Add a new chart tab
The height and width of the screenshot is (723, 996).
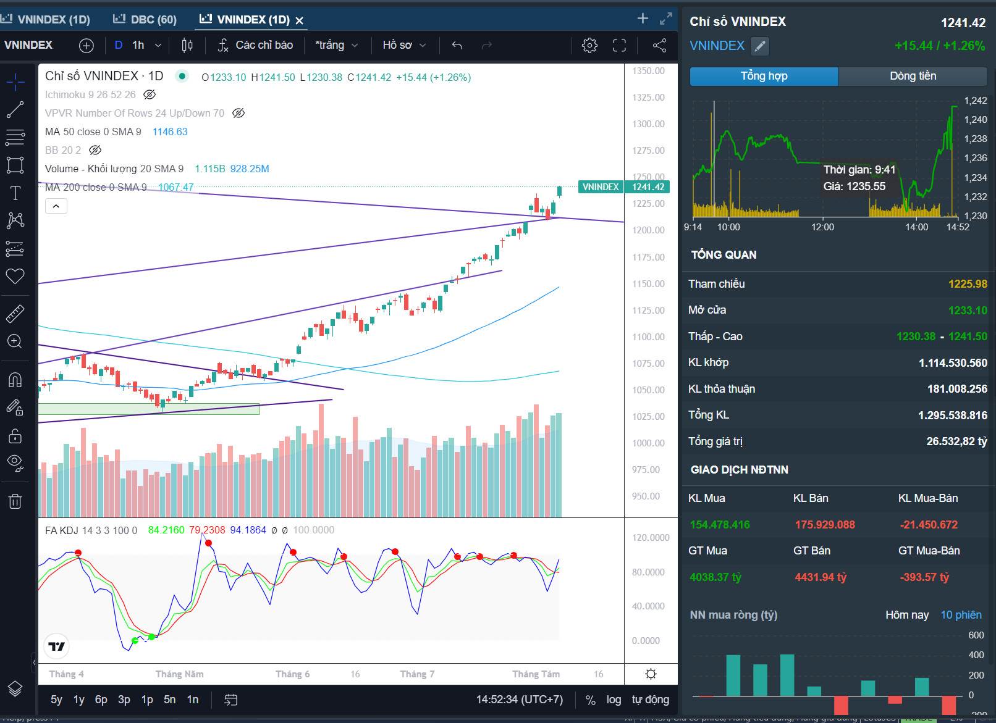point(643,19)
